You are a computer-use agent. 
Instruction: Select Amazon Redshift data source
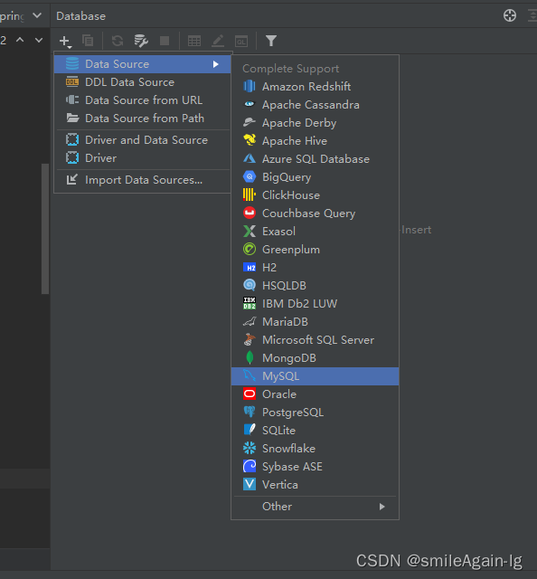point(315,87)
